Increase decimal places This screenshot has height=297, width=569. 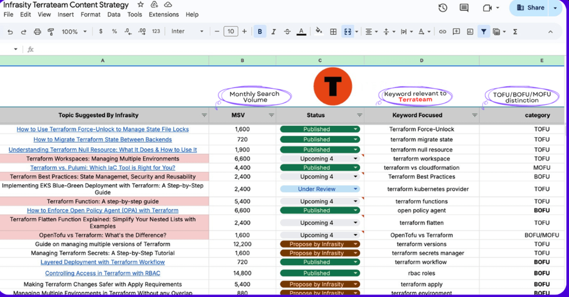(142, 32)
